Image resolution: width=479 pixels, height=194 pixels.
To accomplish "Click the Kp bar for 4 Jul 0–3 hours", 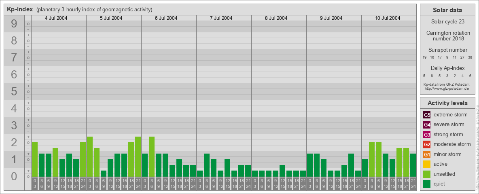I will pos(34,159).
